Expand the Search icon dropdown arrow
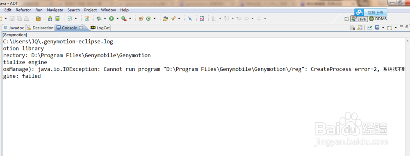410x156 pixels. 179,18
